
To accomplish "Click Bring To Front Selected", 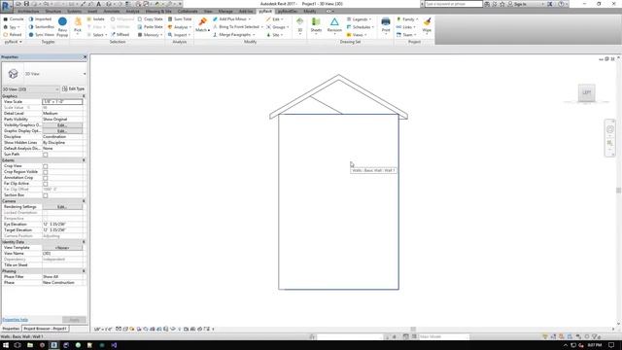I will [x=238, y=27].
